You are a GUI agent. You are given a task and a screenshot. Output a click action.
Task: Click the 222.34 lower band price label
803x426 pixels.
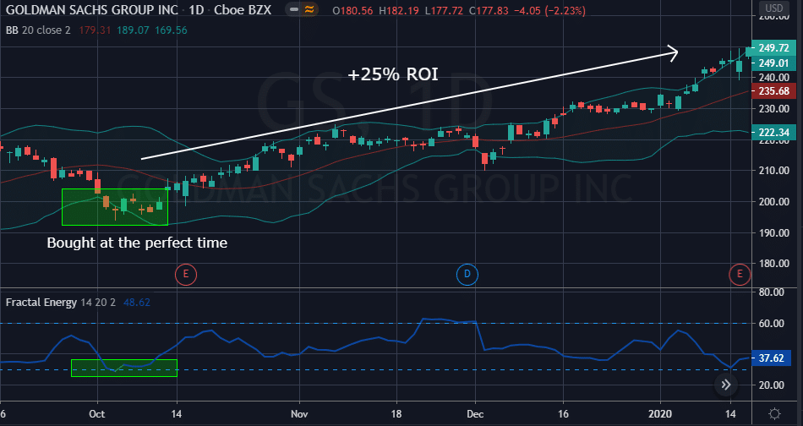pos(773,133)
